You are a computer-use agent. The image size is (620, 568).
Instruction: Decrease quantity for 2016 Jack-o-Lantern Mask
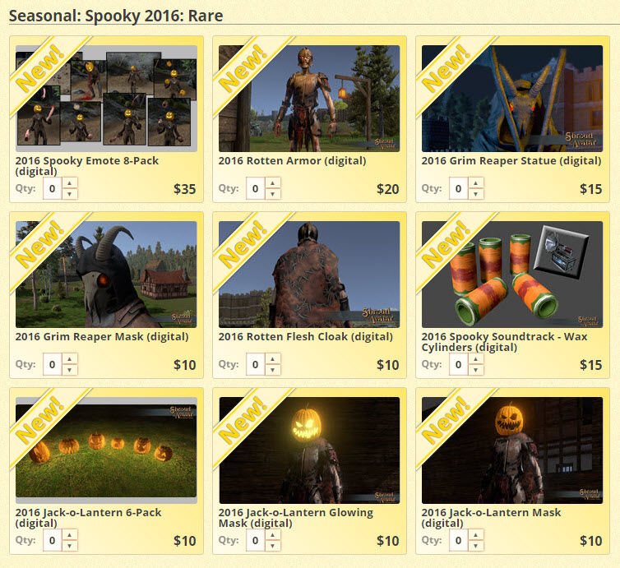pos(475,546)
